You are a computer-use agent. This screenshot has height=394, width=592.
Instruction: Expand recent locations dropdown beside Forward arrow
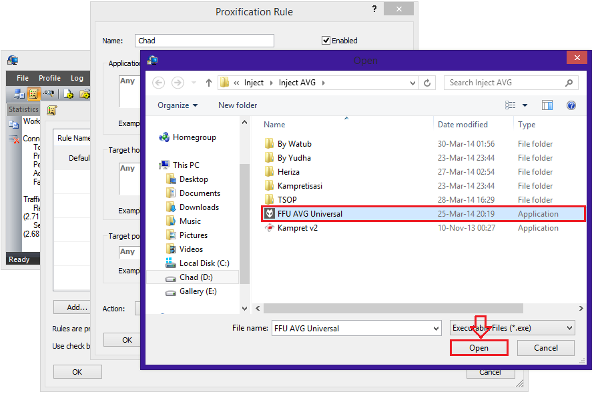click(194, 83)
